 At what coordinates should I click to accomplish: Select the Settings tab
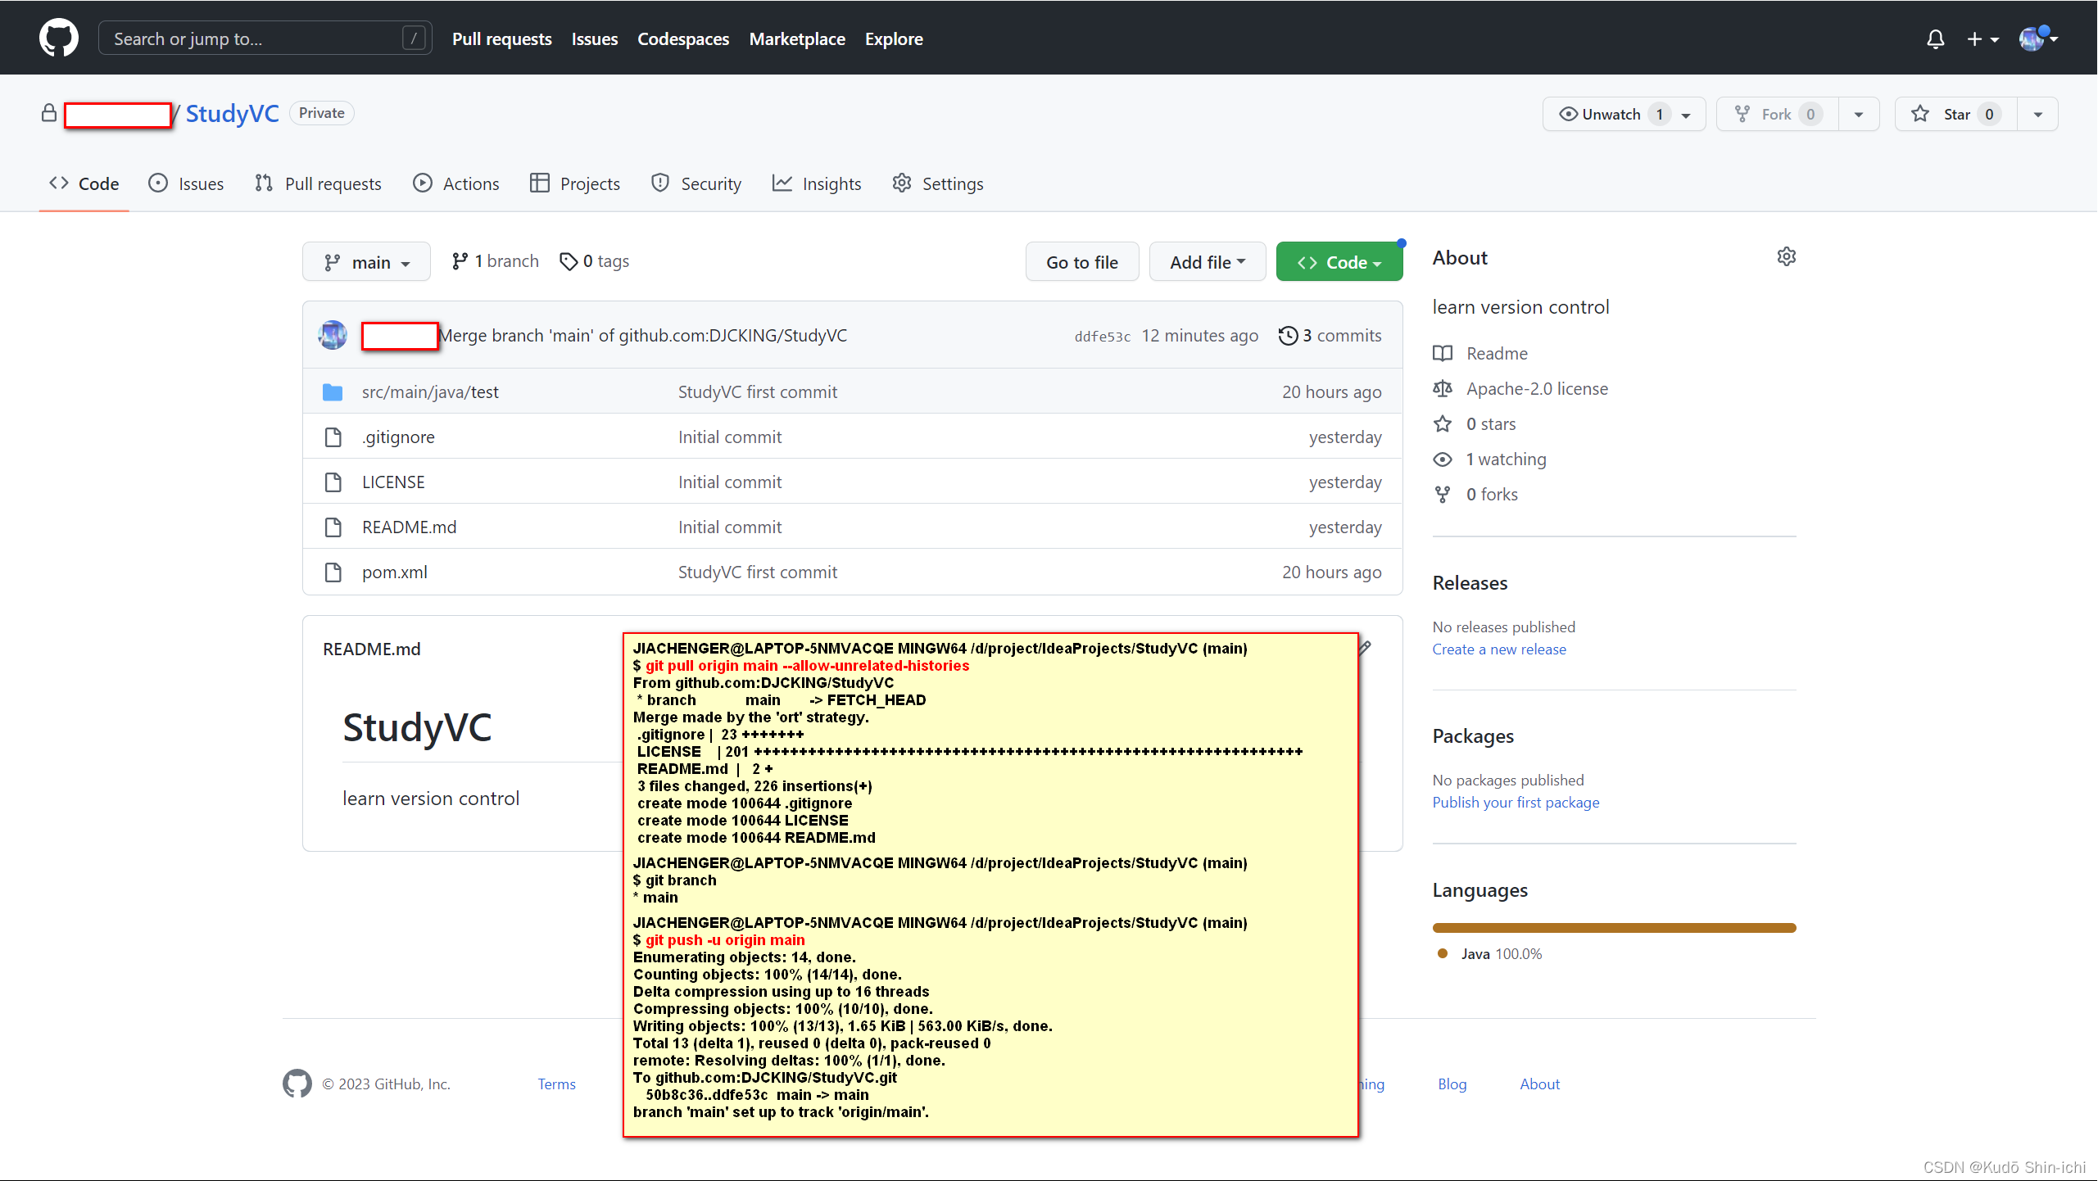[x=938, y=183]
